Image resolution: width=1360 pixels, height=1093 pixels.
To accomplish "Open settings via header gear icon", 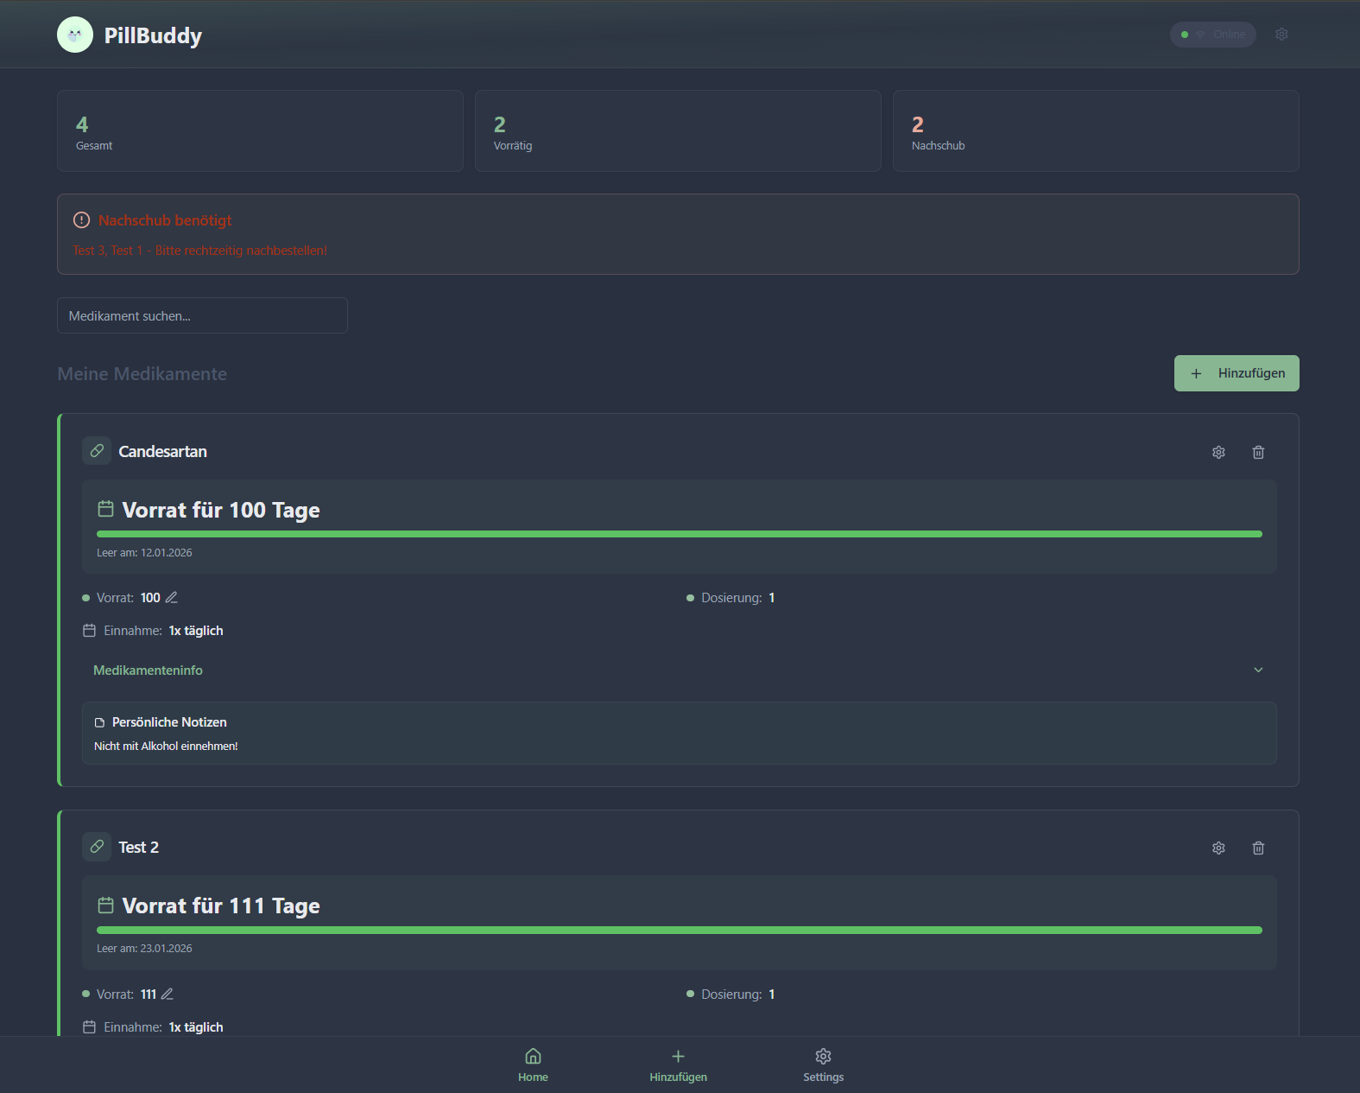I will 1281,35.
